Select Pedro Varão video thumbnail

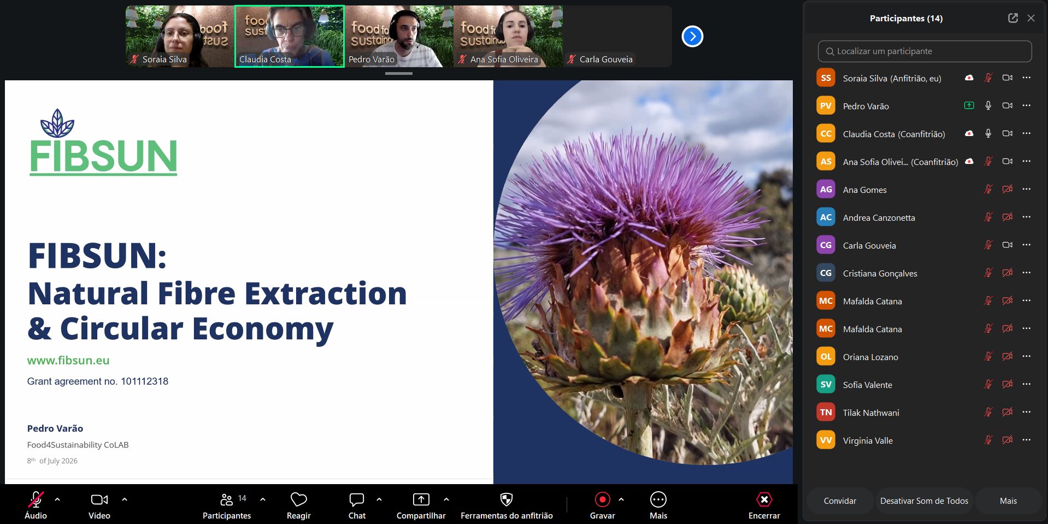coord(399,37)
